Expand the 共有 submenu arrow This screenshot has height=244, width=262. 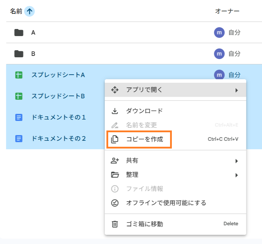tap(237, 161)
